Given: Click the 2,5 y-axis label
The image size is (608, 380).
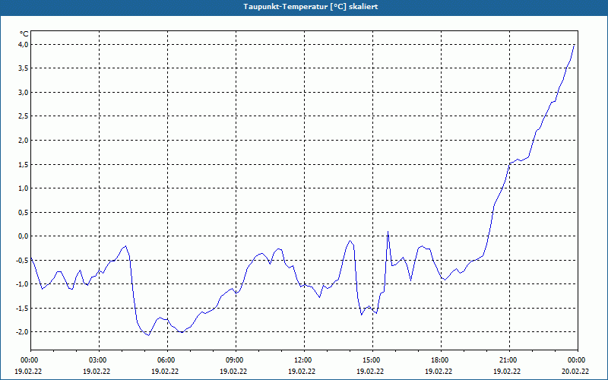Looking at the screenshot, I should [x=24, y=116].
